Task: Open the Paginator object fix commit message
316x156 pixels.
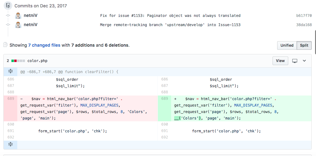Action: (170, 16)
